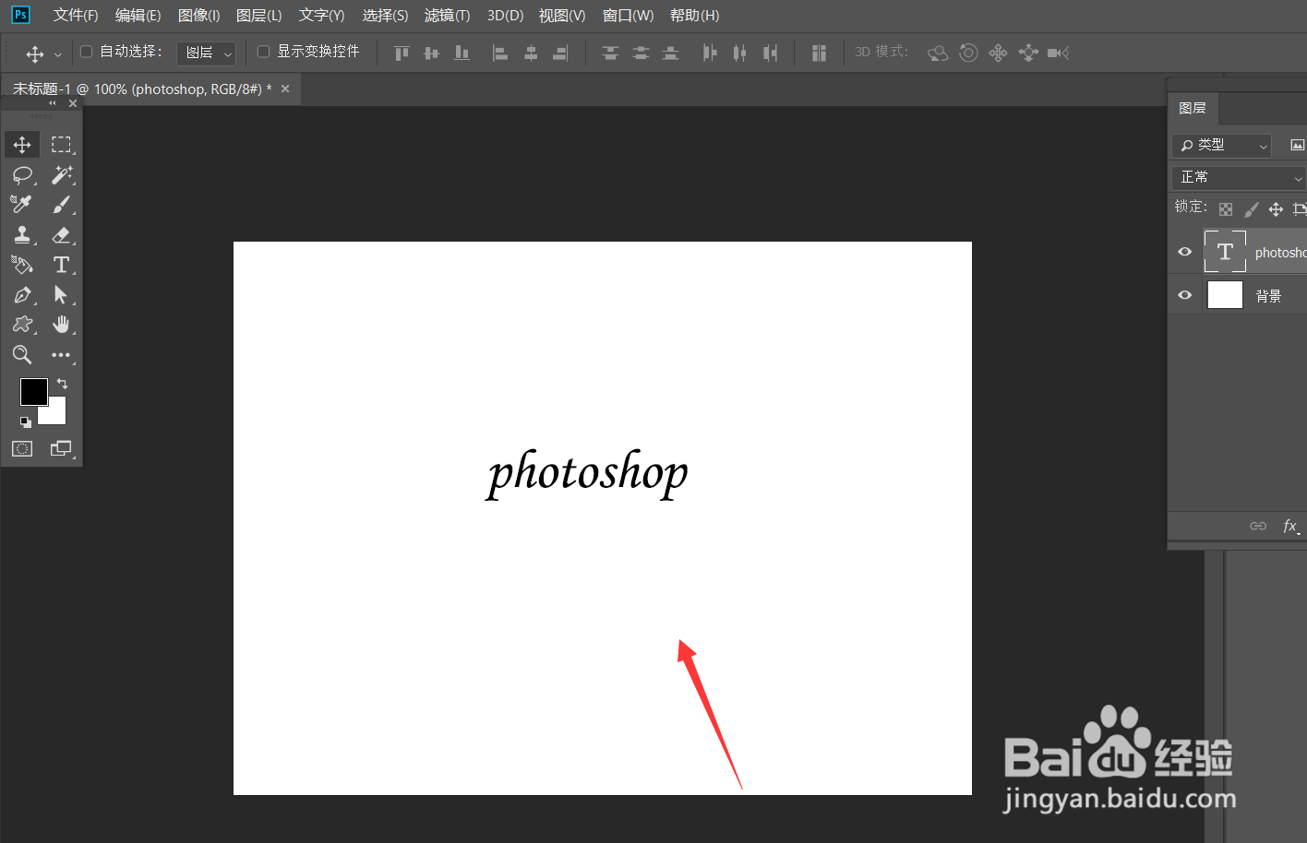Distribute right edges
Viewport: 1307px width, 843px height.
(x=770, y=53)
